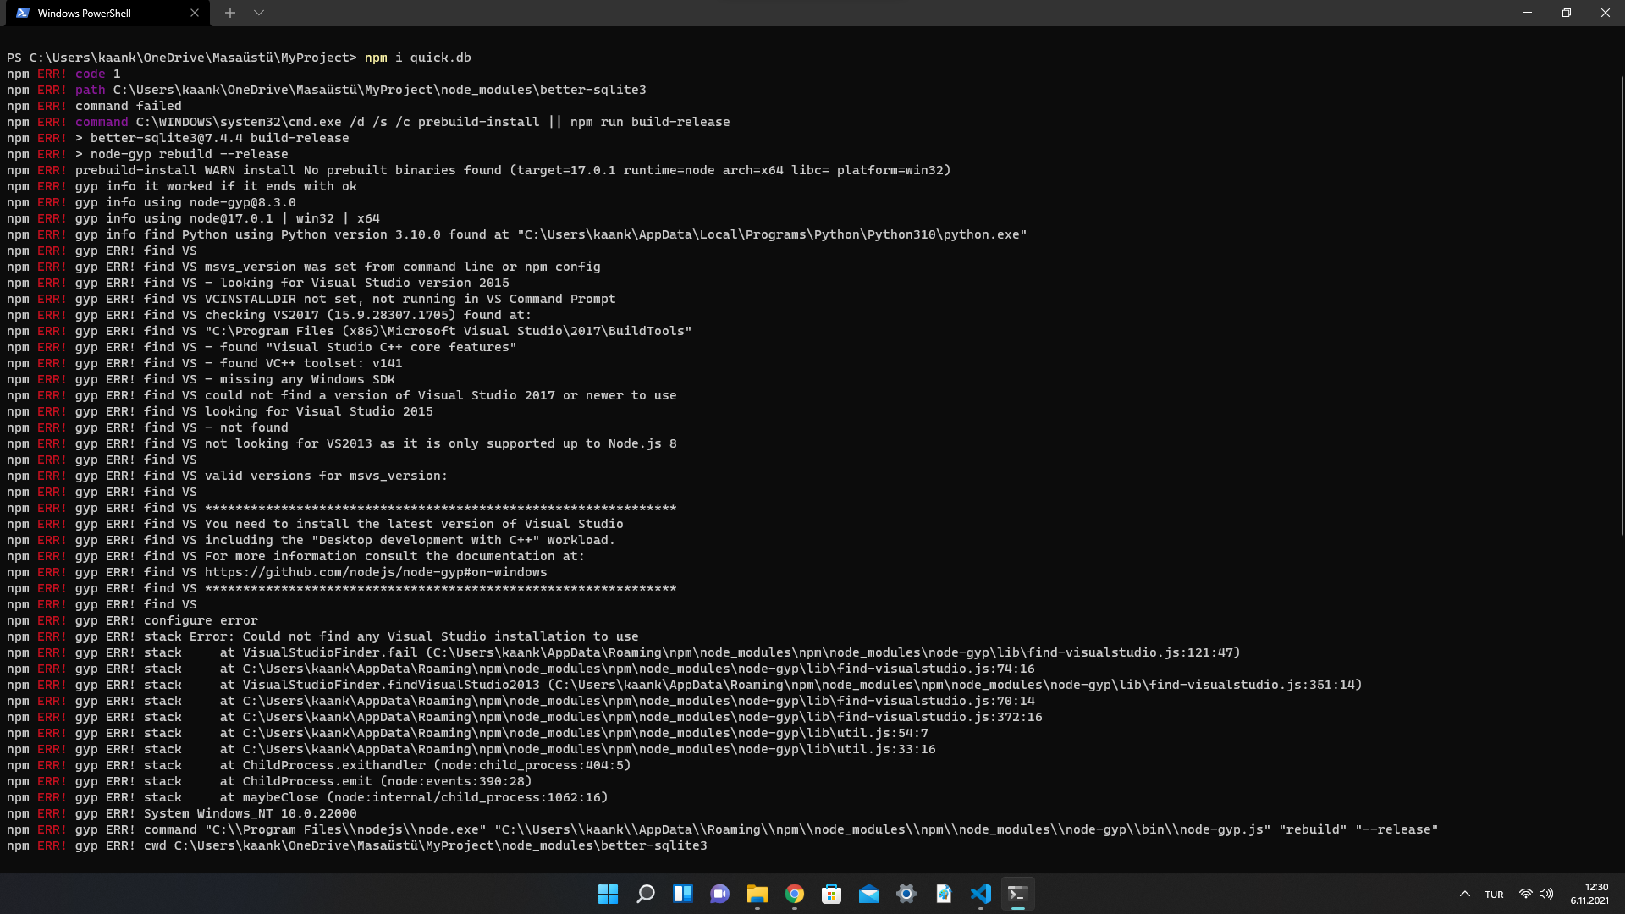Open the Windows Start menu
1625x914 pixels.
[x=608, y=894]
